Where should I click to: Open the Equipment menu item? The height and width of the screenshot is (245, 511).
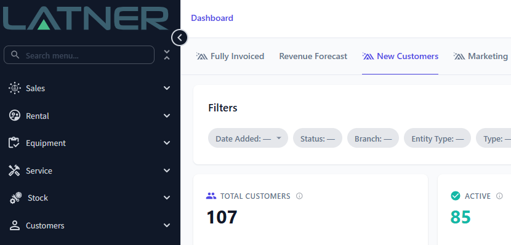tap(90, 143)
